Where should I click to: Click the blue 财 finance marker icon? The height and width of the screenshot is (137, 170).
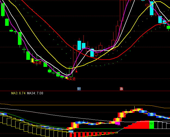coord(79,89)
